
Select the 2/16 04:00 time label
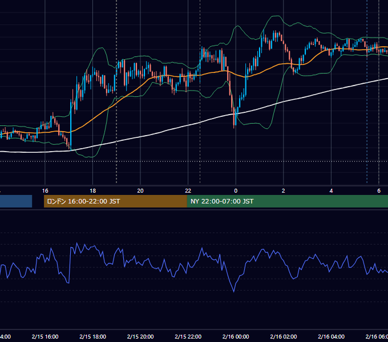tap(331, 336)
